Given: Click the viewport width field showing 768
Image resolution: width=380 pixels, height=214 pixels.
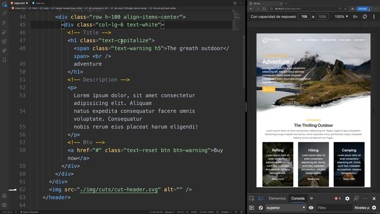Looking at the screenshot, I should 304,17.
